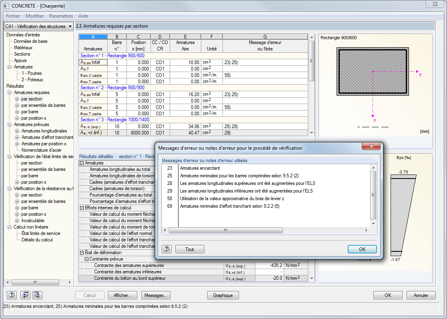This screenshot has width=447, height=319.
Task: Click column A header in table
Action: 93,37
